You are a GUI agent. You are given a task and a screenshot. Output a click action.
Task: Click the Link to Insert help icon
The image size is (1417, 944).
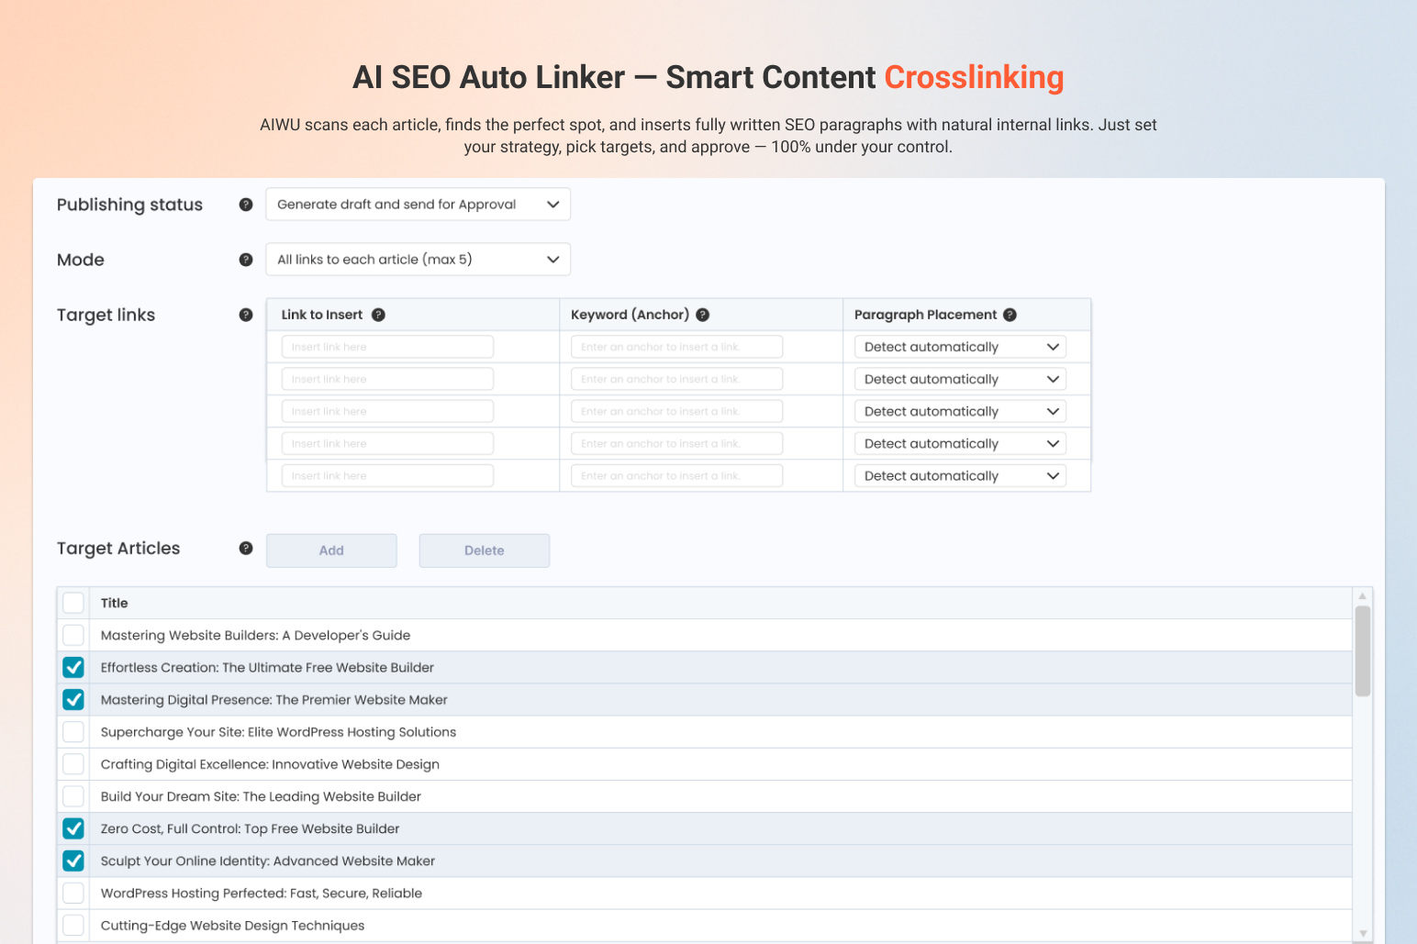(x=379, y=314)
